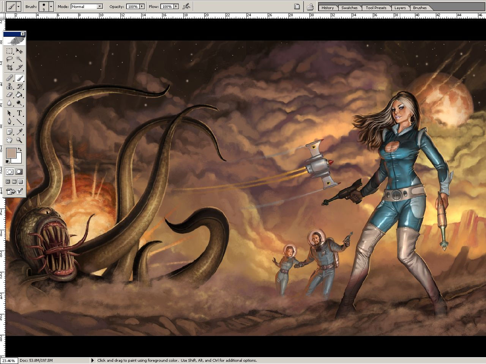Select the History Brush tool

(19, 86)
